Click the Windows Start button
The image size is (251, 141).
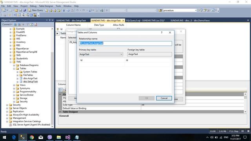pyautogui.click(x=4, y=137)
